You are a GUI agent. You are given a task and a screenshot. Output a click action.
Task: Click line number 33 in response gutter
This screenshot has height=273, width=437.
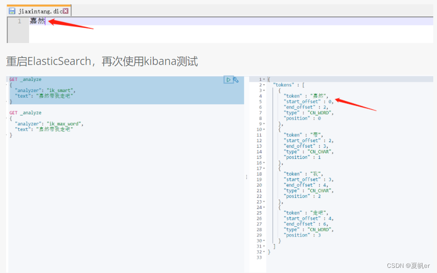point(259,258)
